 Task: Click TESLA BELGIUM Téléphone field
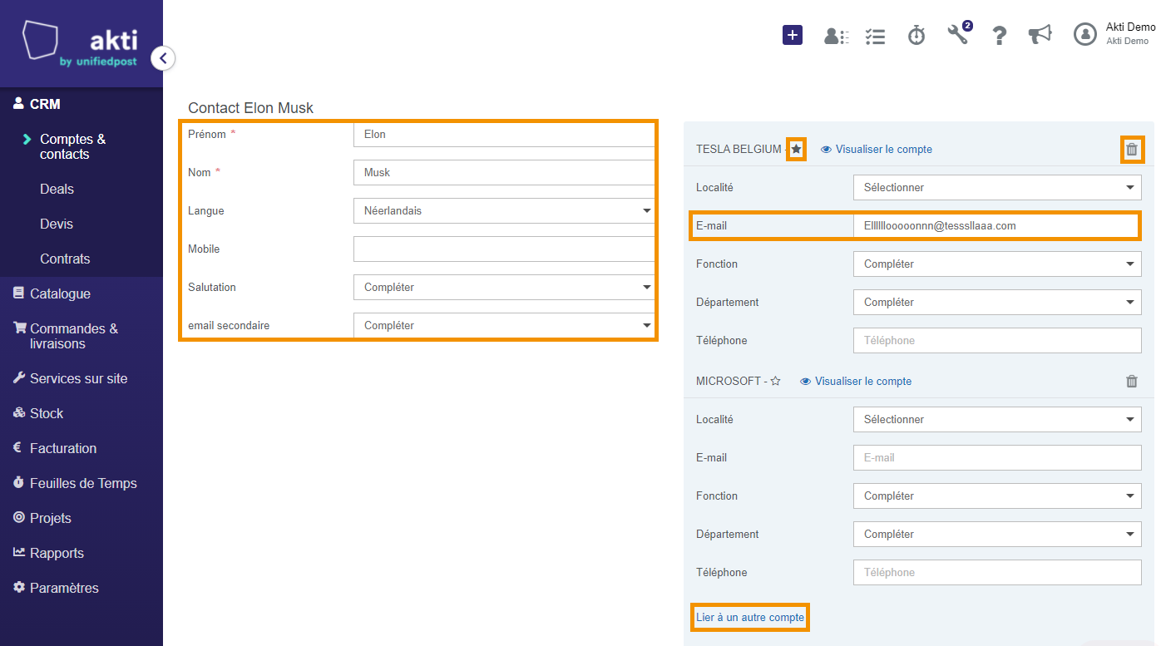tap(997, 341)
